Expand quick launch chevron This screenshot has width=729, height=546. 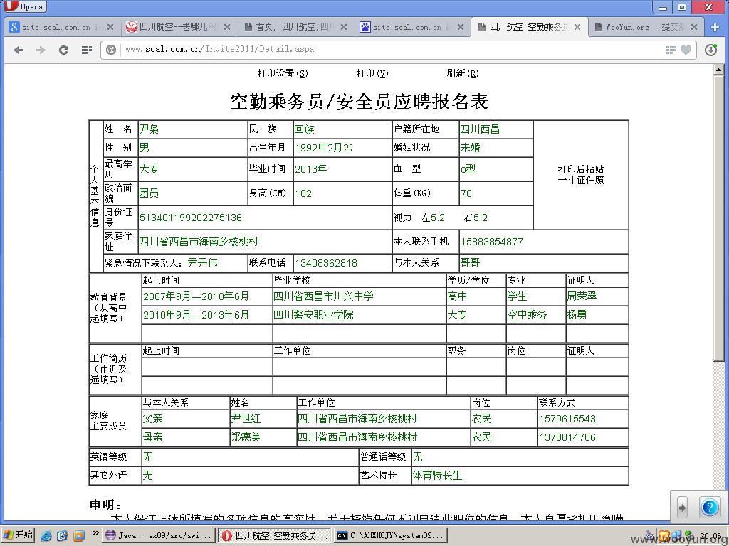point(96,533)
